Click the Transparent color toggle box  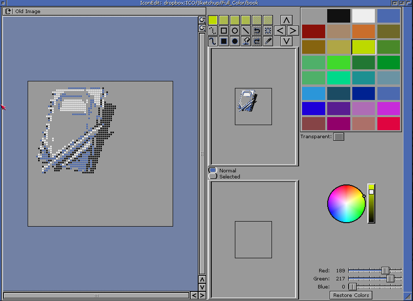point(339,137)
